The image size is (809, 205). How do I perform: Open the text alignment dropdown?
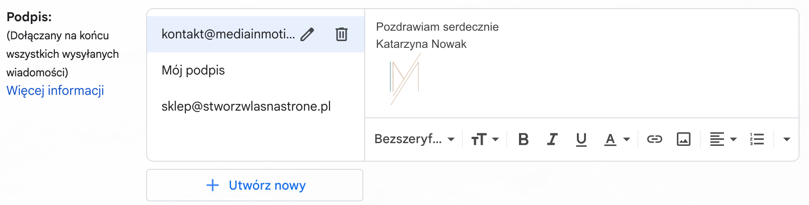point(723,140)
